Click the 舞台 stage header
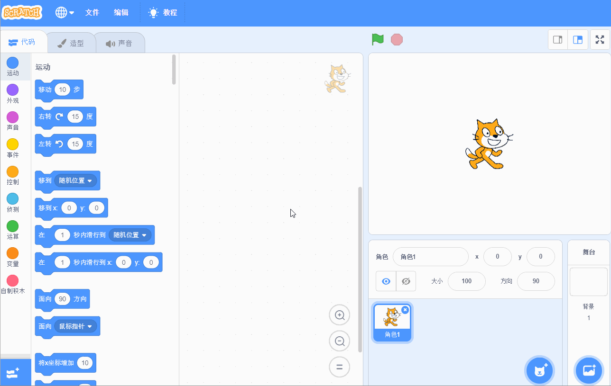Screen dimensions: 611x386 pos(589,252)
